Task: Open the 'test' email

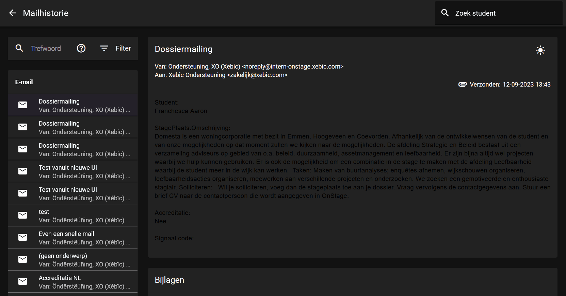Action: coord(73,215)
